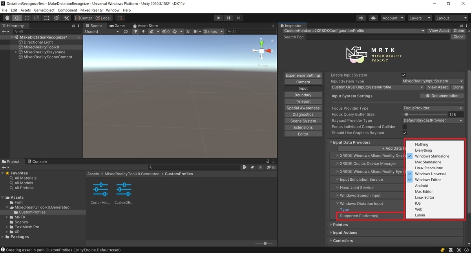Viewport: 471px width, 253px height.
Task: Select Everything in platform list
Action: [435, 150]
